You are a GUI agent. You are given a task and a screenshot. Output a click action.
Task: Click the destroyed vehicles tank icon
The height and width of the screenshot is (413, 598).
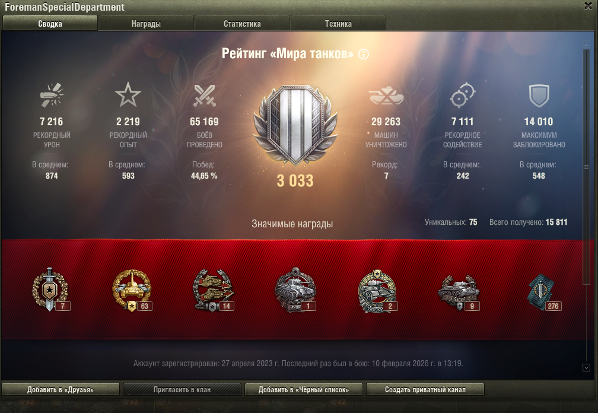click(386, 96)
